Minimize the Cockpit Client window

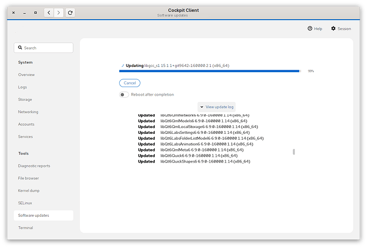[24, 13]
